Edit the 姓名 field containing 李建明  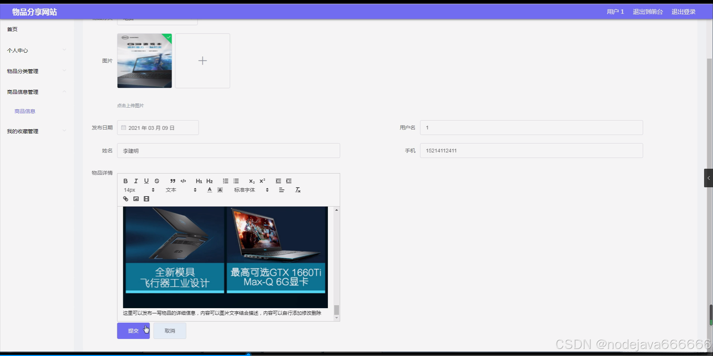click(x=228, y=151)
